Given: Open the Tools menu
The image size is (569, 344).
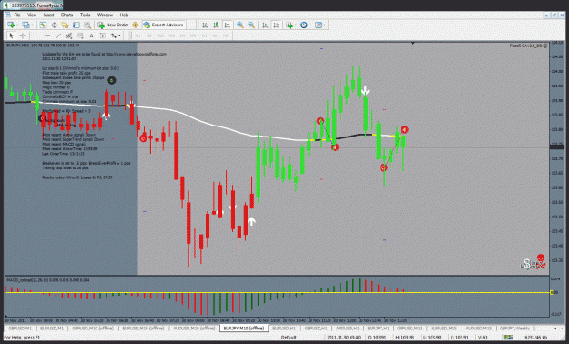Looking at the screenshot, I should 86,15.
